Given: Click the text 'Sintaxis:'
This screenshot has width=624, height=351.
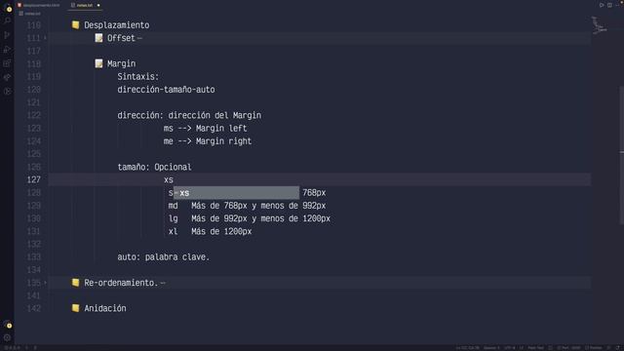Looking at the screenshot, I should [x=137, y=76].
